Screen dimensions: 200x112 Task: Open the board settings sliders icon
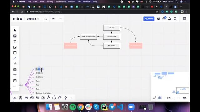tap(158, 19)
